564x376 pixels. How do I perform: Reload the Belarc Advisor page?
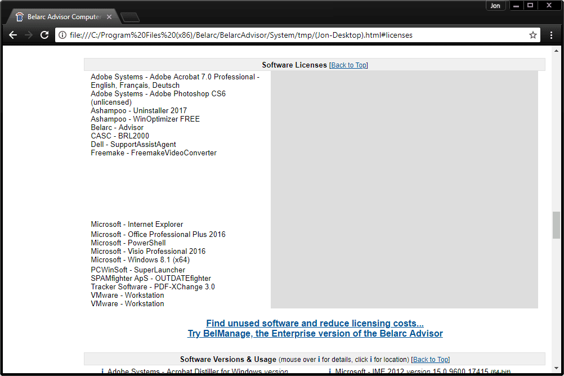pyautogui.click(x=44, y=35)
